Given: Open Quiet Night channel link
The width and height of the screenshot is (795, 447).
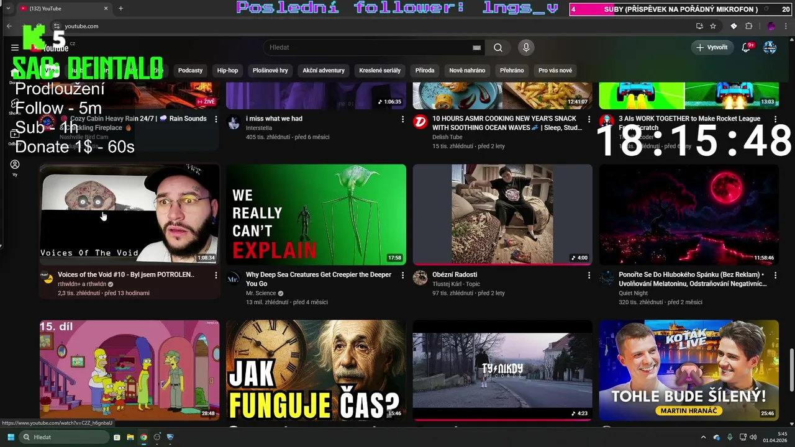Looking at the screenshot, I should [633, 293].
